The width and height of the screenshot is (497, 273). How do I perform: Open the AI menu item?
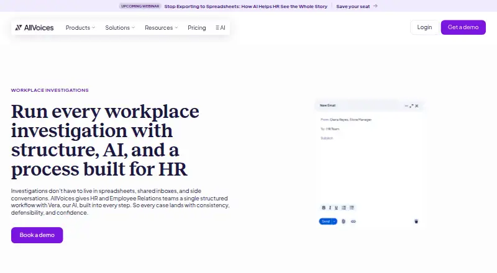click(x=221, y=28)
